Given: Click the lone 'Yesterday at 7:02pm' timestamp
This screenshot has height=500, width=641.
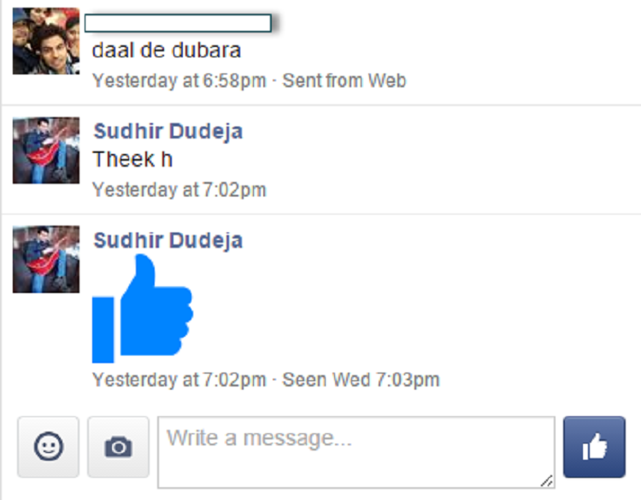Looking at the screenshot, I should pyautogui.click(x=179, y=190).
